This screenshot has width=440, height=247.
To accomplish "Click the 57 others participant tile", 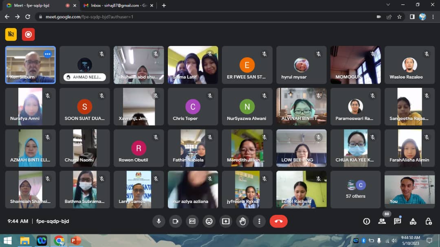I will click(355, 190).
